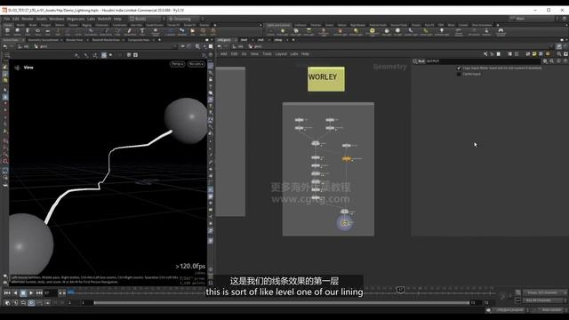Create an Area Light from the shelf
Screen dimensions: 569x320
point(309,32)
